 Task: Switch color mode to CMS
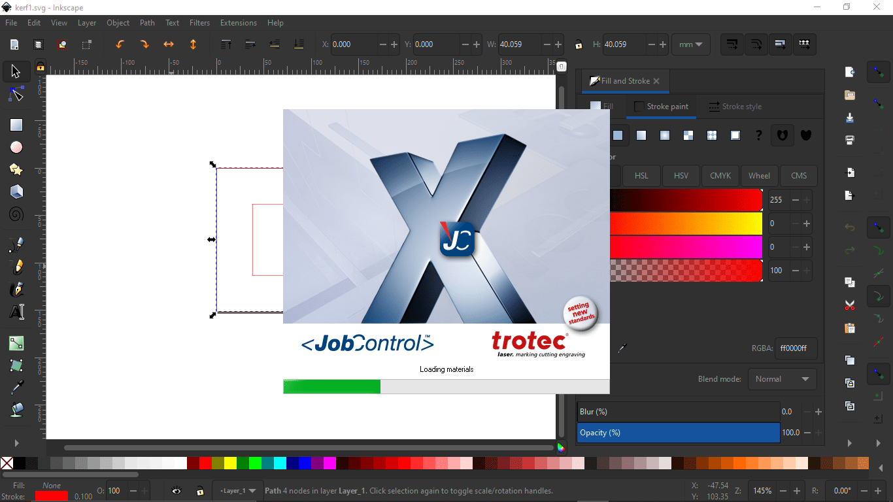pos(799,176)
